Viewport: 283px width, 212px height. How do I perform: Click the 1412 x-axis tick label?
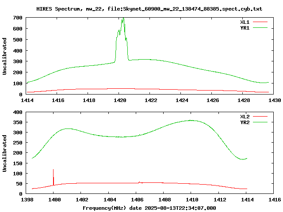[x=220, y=200]
